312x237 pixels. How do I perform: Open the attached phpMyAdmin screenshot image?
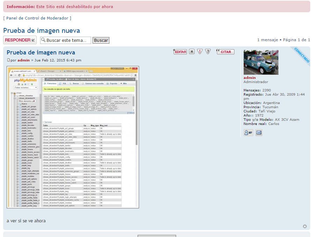click(73, 137)
